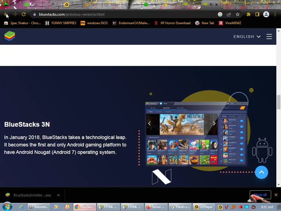Click the share page icon
Viewport: 281px width, 211px height.
[229, 14]
